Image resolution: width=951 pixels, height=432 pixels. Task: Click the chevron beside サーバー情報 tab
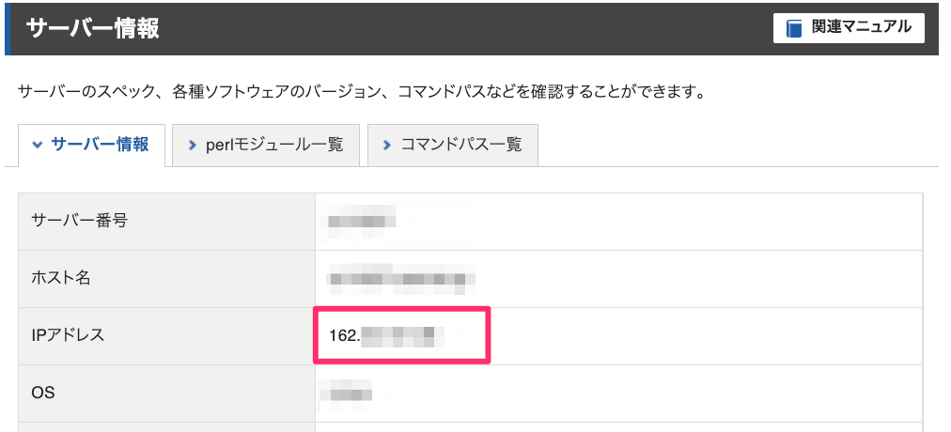pos(38,146)
